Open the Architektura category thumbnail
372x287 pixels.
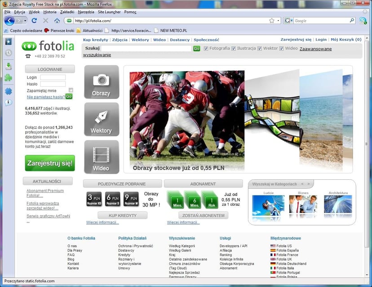pos(338,204)
